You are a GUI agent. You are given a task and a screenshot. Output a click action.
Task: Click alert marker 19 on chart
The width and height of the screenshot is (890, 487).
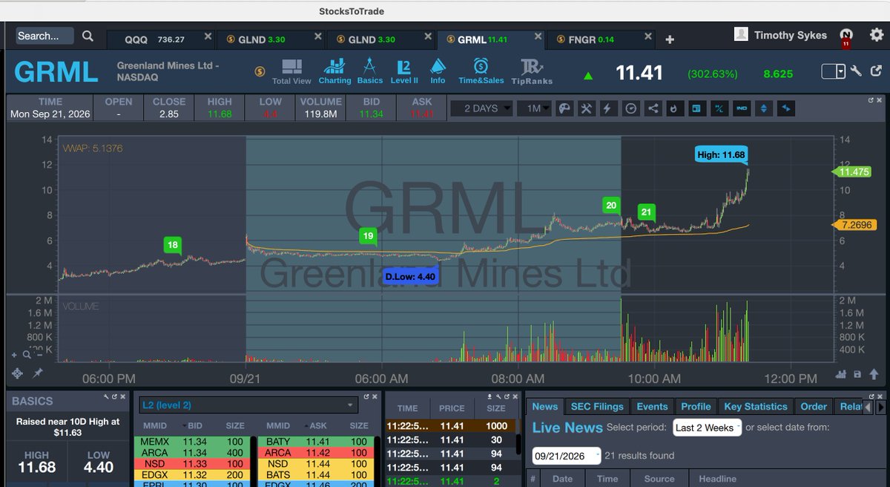click(x=368, y=238)
